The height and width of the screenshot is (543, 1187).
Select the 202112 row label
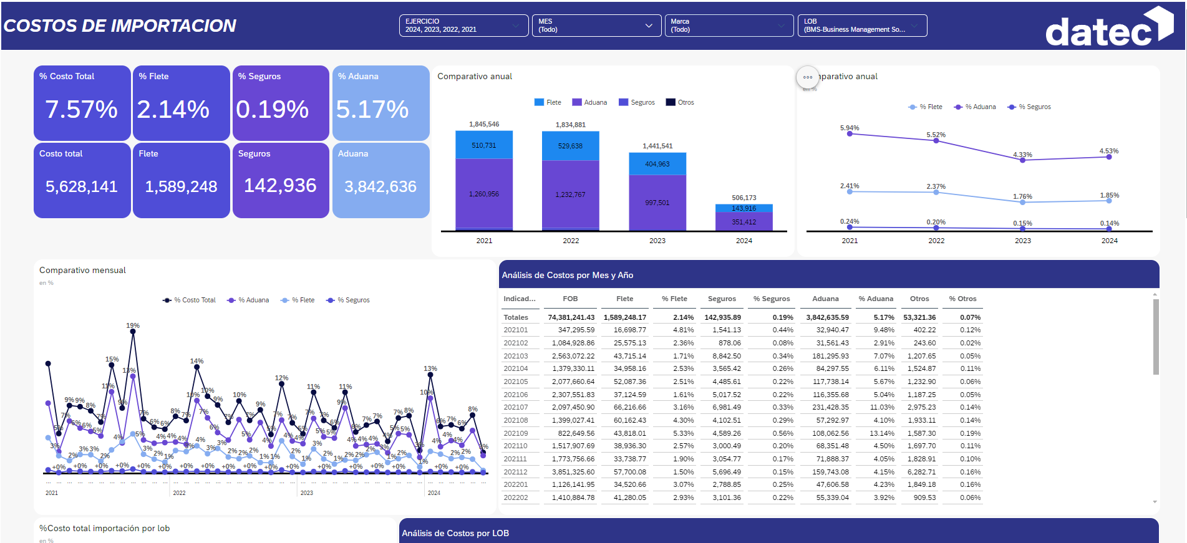tap(516, 472)
